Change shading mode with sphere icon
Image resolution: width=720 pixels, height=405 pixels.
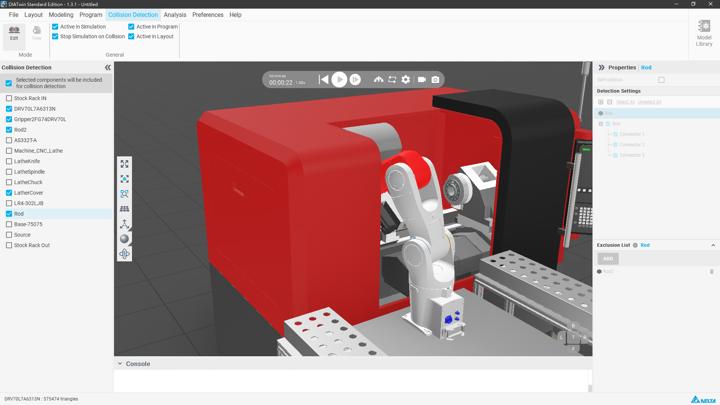124,239
